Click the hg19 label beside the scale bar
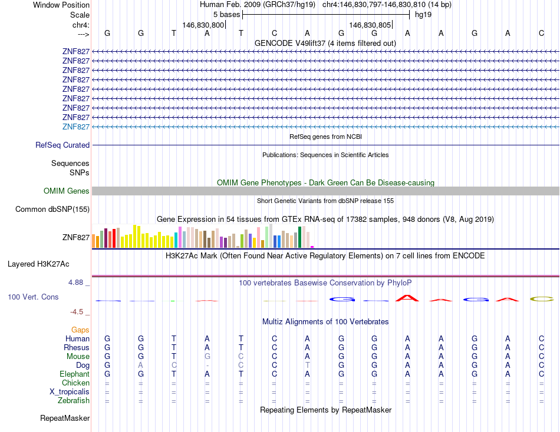The height and width of the screenshot is (432, 560). [x=423, y=15]
